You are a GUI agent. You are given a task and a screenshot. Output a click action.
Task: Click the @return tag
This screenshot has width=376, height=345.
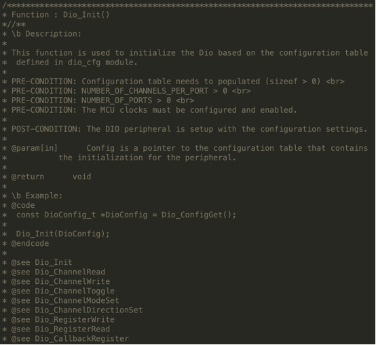pos(28,177)
